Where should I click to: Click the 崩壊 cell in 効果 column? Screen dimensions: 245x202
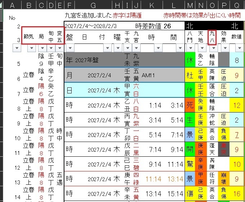coord(224,179)
